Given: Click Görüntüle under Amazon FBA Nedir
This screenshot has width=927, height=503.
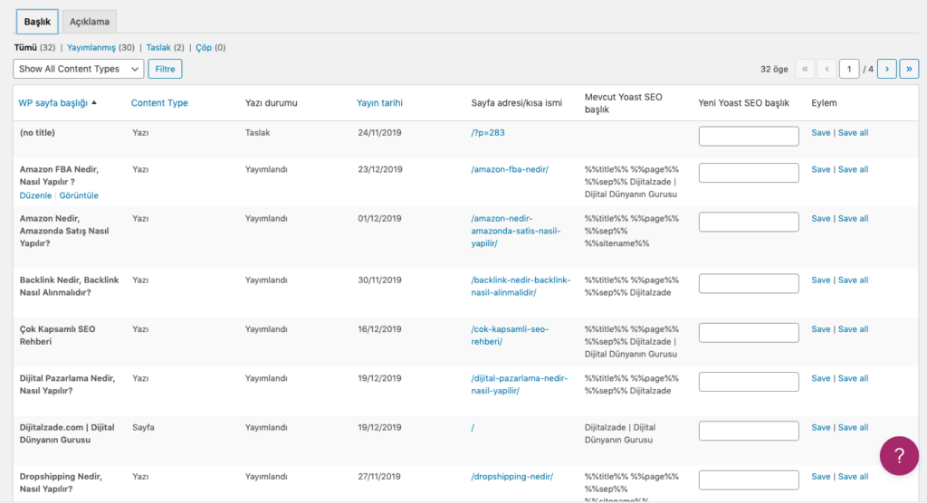Looking at the screenshot, I should point(79,195).
